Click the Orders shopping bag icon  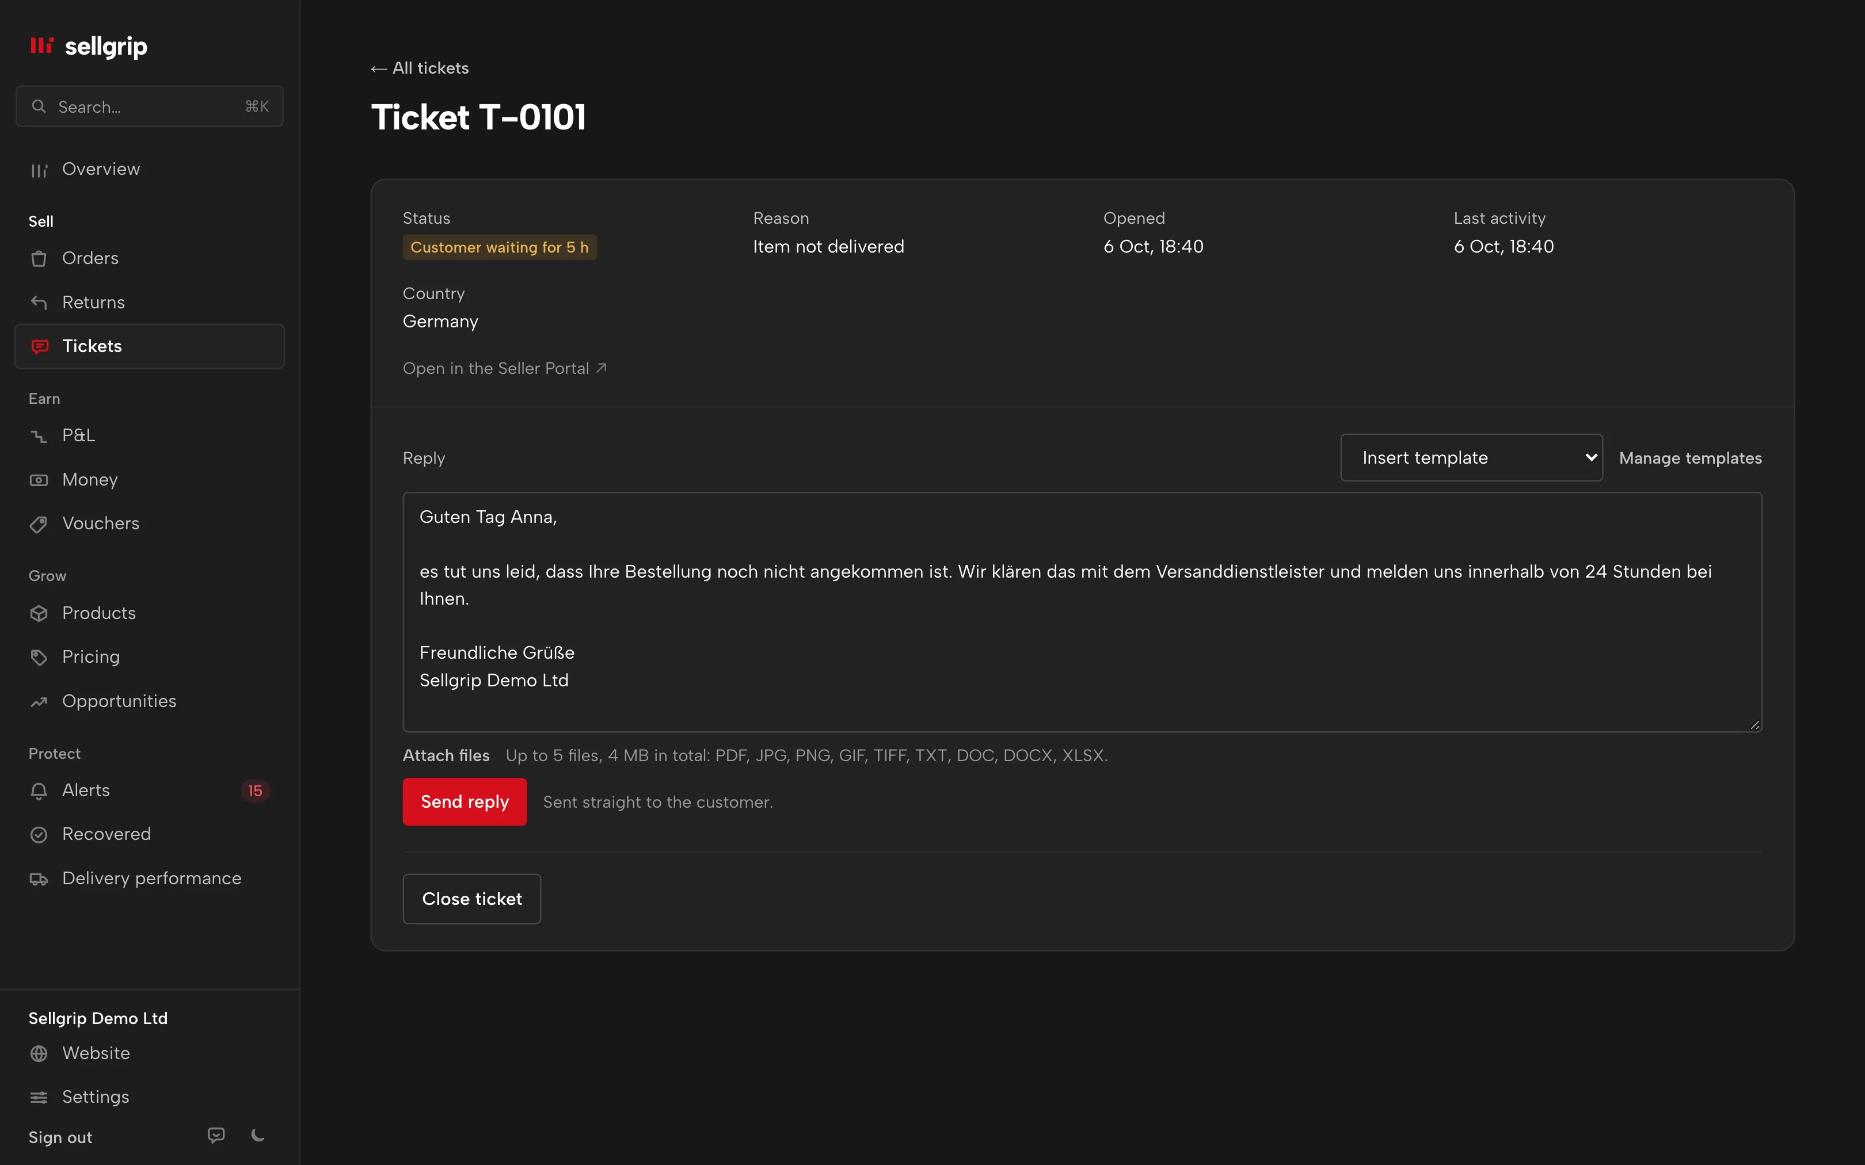coord(39,258)
